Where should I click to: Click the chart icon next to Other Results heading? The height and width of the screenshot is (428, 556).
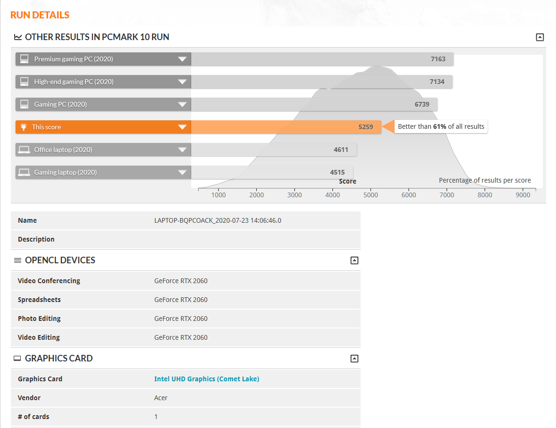pos(18,37)
